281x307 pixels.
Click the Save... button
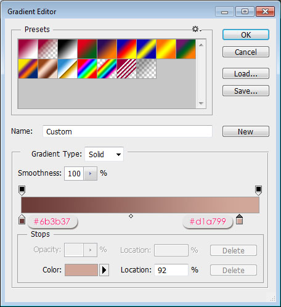tap(246, 91)
